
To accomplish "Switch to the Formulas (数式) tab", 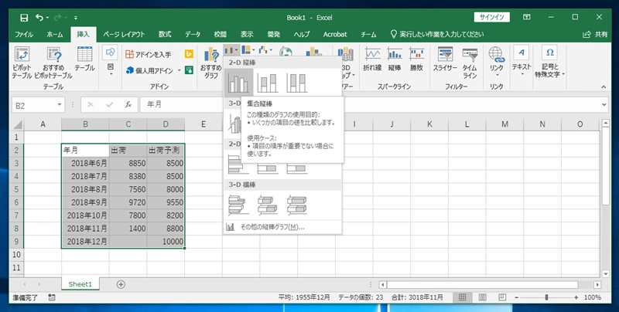I will (165, 34).
